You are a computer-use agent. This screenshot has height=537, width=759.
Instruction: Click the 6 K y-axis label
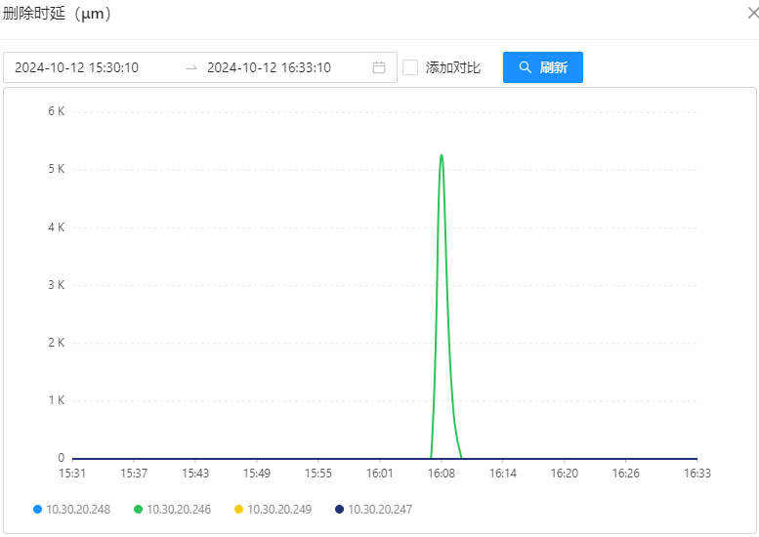click(x=56, y=111)
